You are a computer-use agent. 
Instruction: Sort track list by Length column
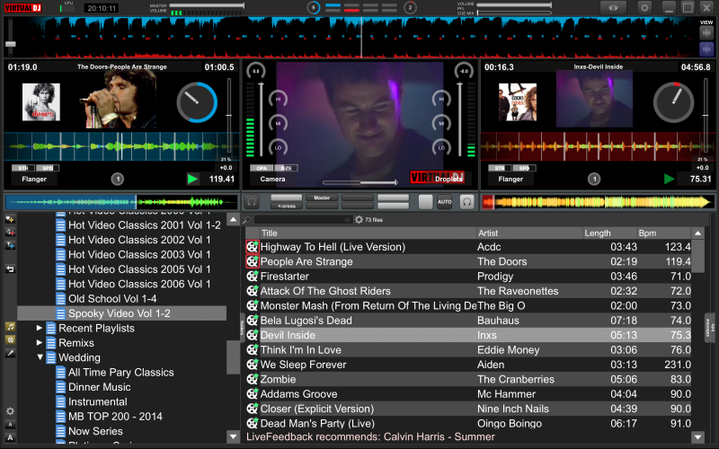click(x=609, y=233)
